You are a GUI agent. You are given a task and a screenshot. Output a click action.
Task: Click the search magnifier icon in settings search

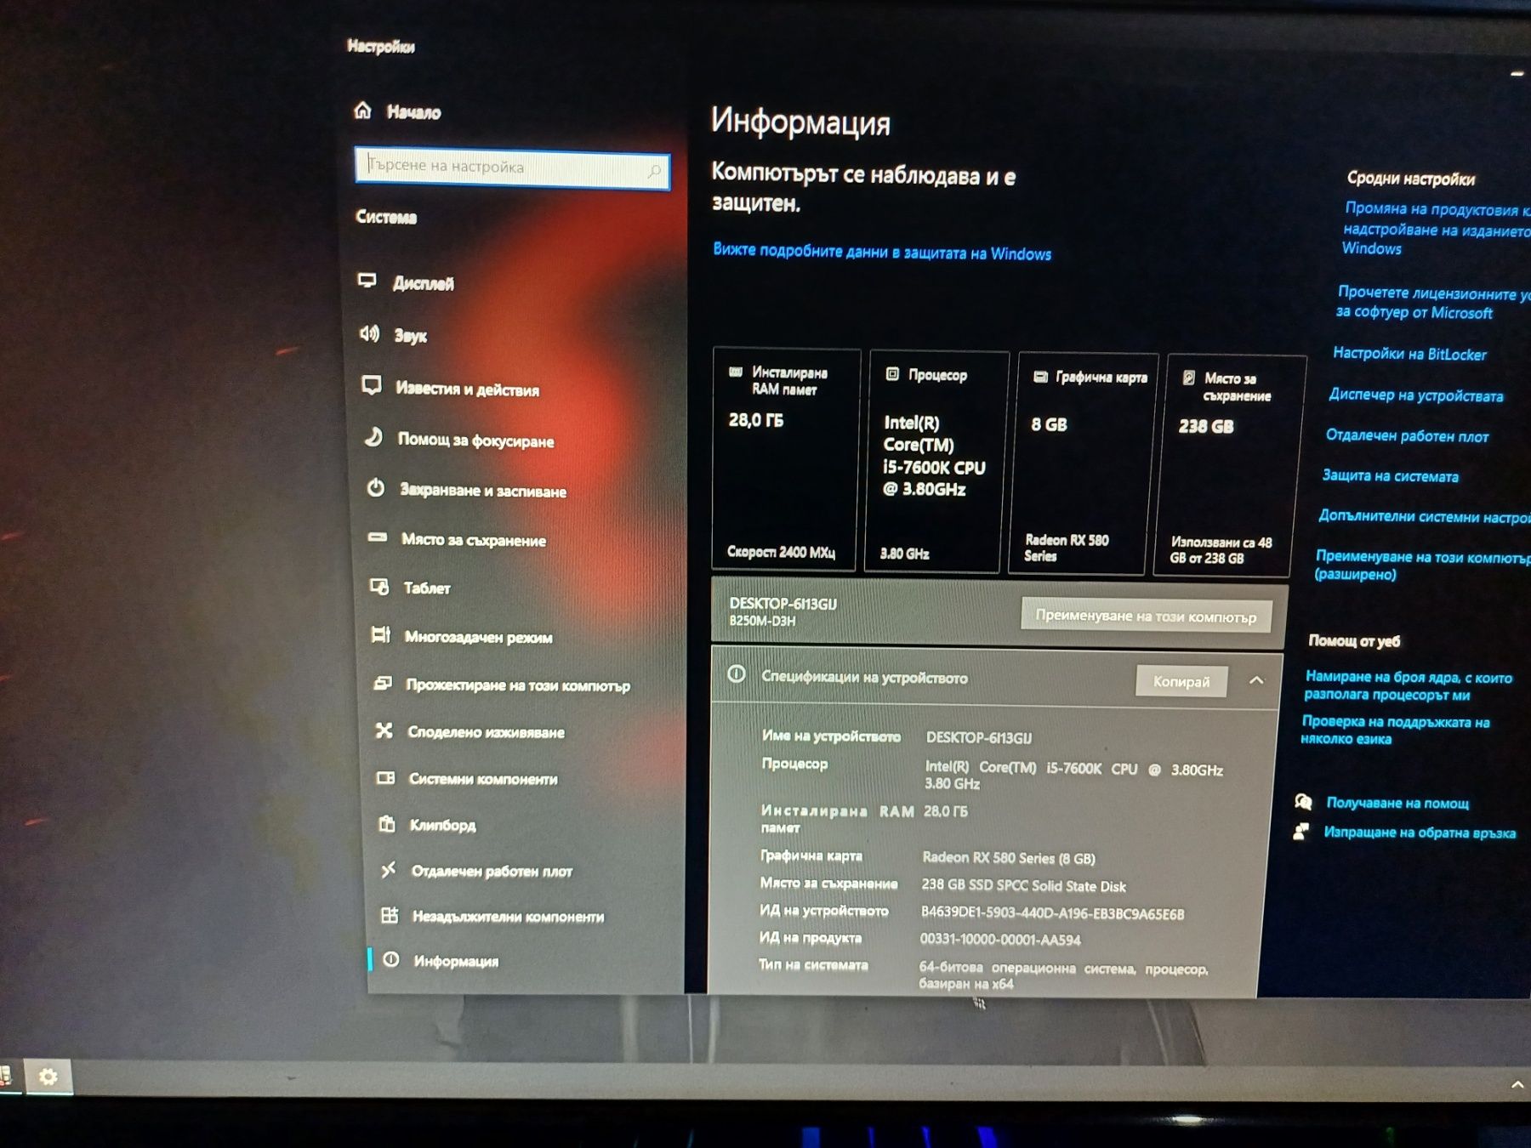[654, 172]
